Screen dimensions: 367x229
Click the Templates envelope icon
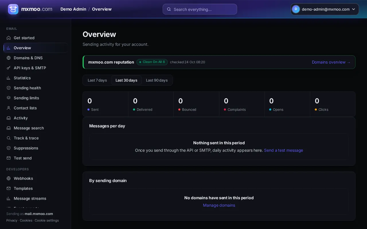pos(9,188)
